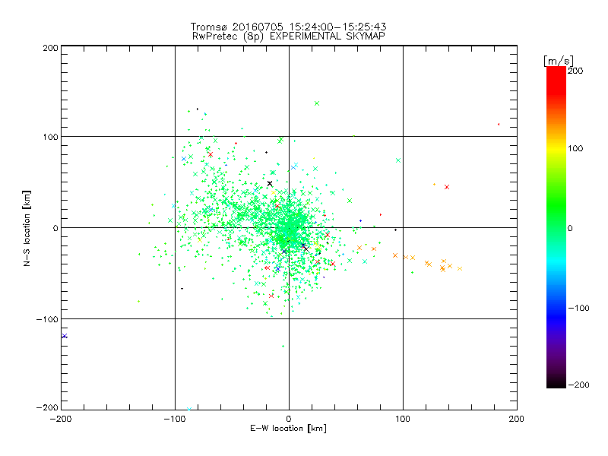
Task: Click the −100 label beside the colorbar
Action: 579,308
